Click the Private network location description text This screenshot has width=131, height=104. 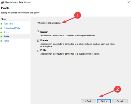point(78,45)
